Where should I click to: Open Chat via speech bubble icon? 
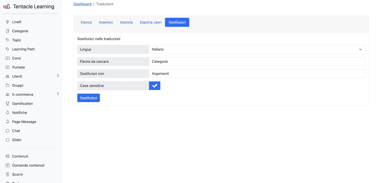tap(8, 131)
